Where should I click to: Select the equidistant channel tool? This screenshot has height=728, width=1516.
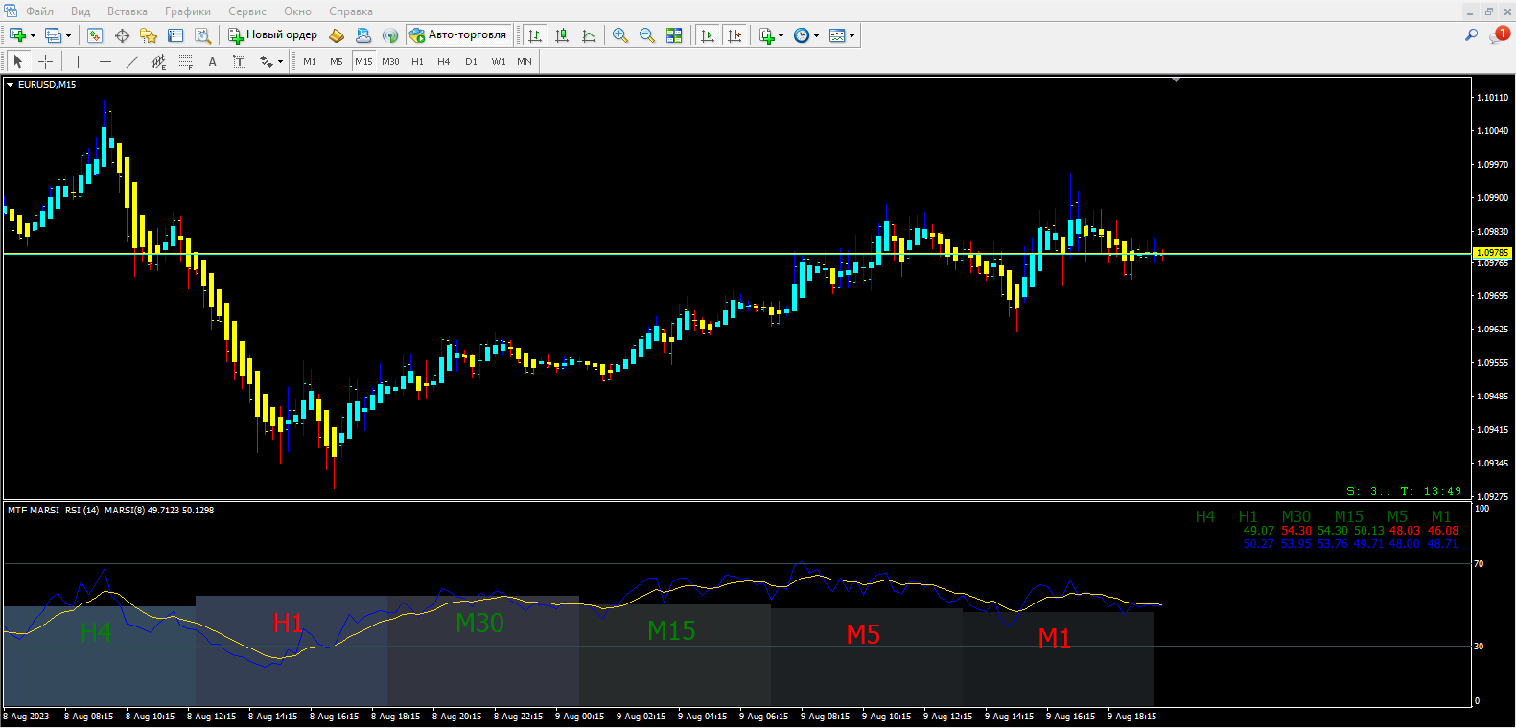[159, 61]
